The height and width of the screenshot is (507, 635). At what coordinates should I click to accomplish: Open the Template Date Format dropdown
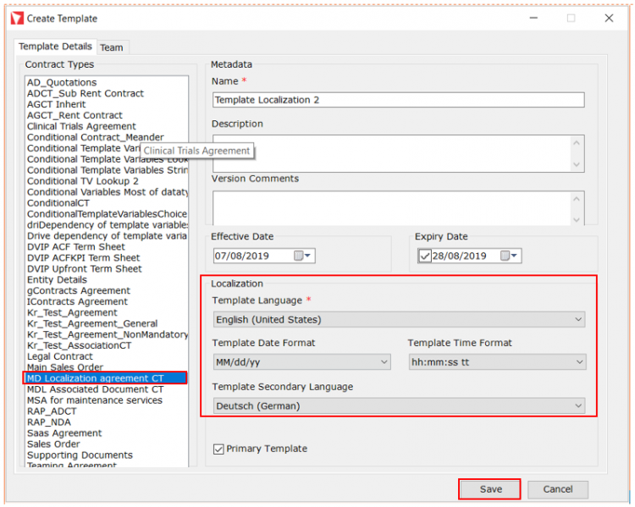click(384, 362)
